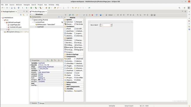The width and height of the screenshot is (191, 107).
Task: Edit the columns property value
Action: [50, 70]
